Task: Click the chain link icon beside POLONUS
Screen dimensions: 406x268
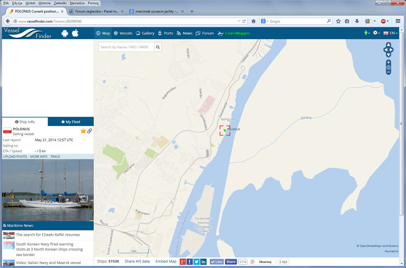Action: 90,131
